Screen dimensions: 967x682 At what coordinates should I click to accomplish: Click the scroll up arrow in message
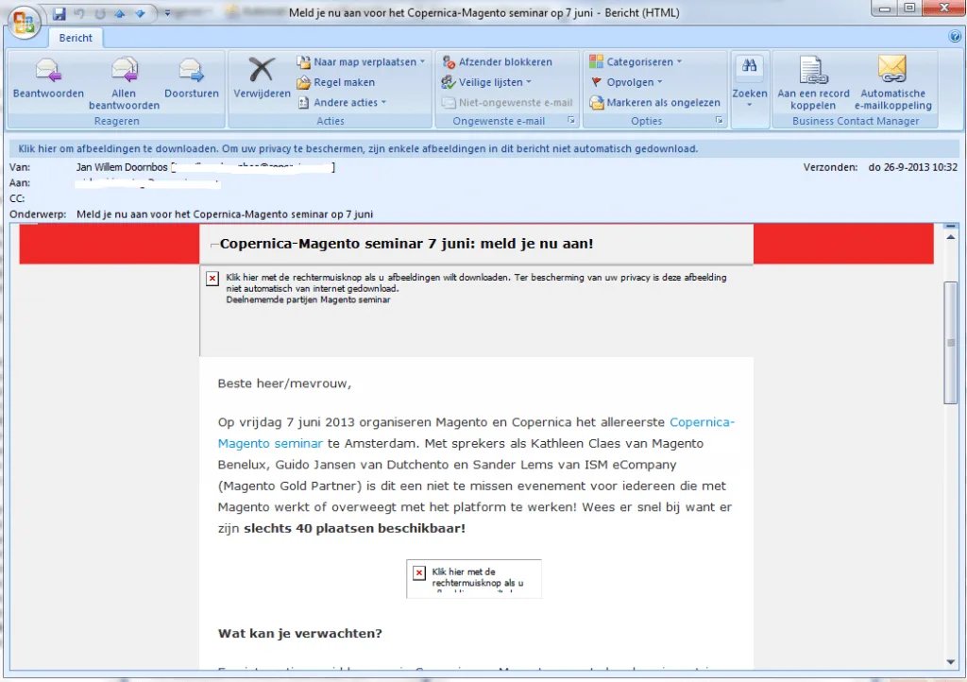950,237
